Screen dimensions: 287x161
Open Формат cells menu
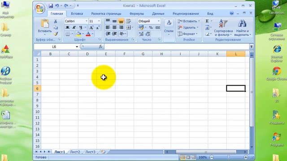187,34
